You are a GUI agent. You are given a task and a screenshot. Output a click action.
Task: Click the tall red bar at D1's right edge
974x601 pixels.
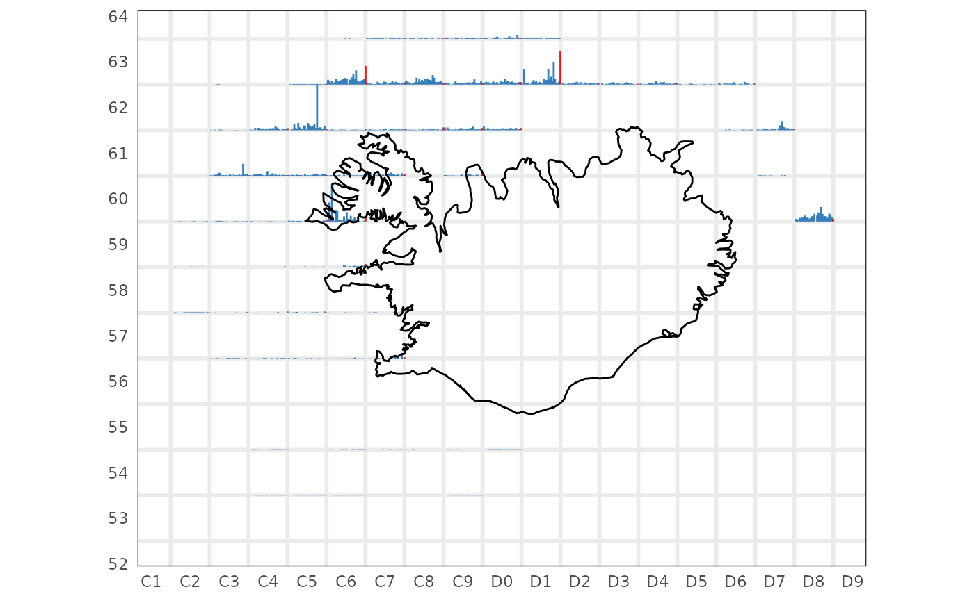click(x=560, y=67)
